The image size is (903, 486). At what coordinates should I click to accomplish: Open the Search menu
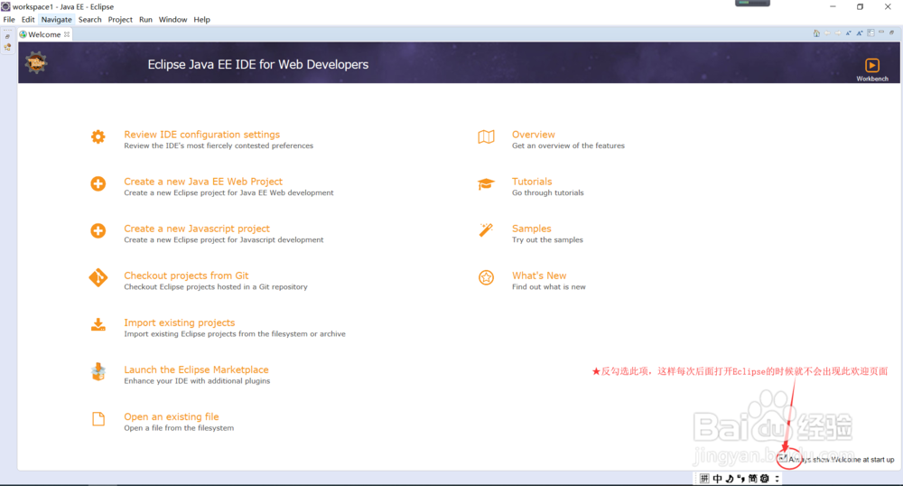point(89,20)
